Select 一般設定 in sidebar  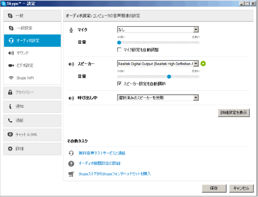tap(32, 28)
